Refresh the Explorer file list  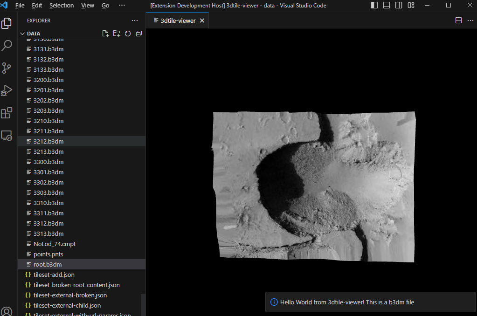pyautogui.click(x=127, y=34)
